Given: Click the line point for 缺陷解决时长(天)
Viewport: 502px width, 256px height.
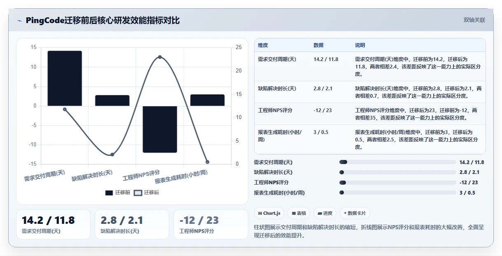Looking at the screenshot, I should pyautogui.click(x=112, y=155).
